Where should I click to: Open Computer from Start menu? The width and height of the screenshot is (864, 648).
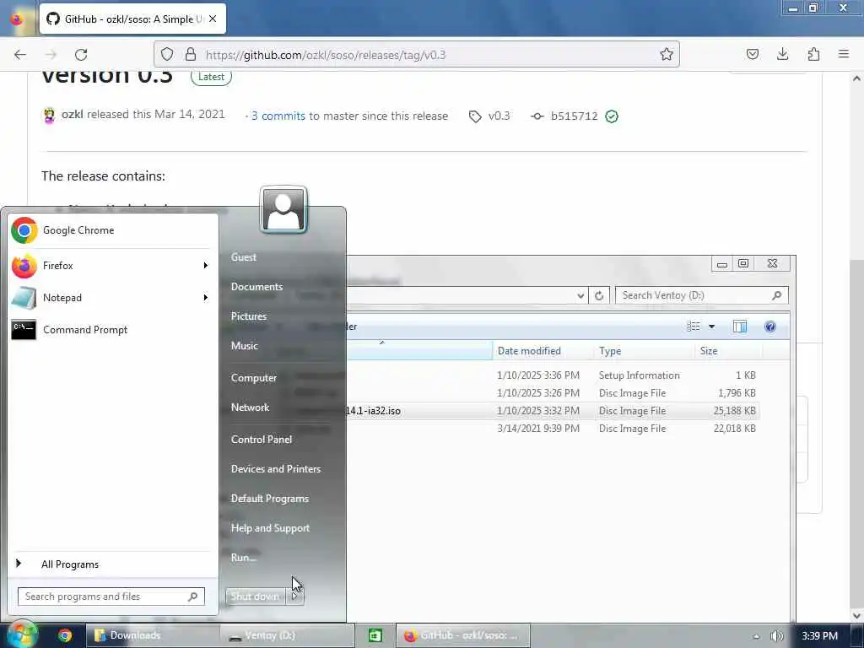pyautogui.click(x=254, y=378)
